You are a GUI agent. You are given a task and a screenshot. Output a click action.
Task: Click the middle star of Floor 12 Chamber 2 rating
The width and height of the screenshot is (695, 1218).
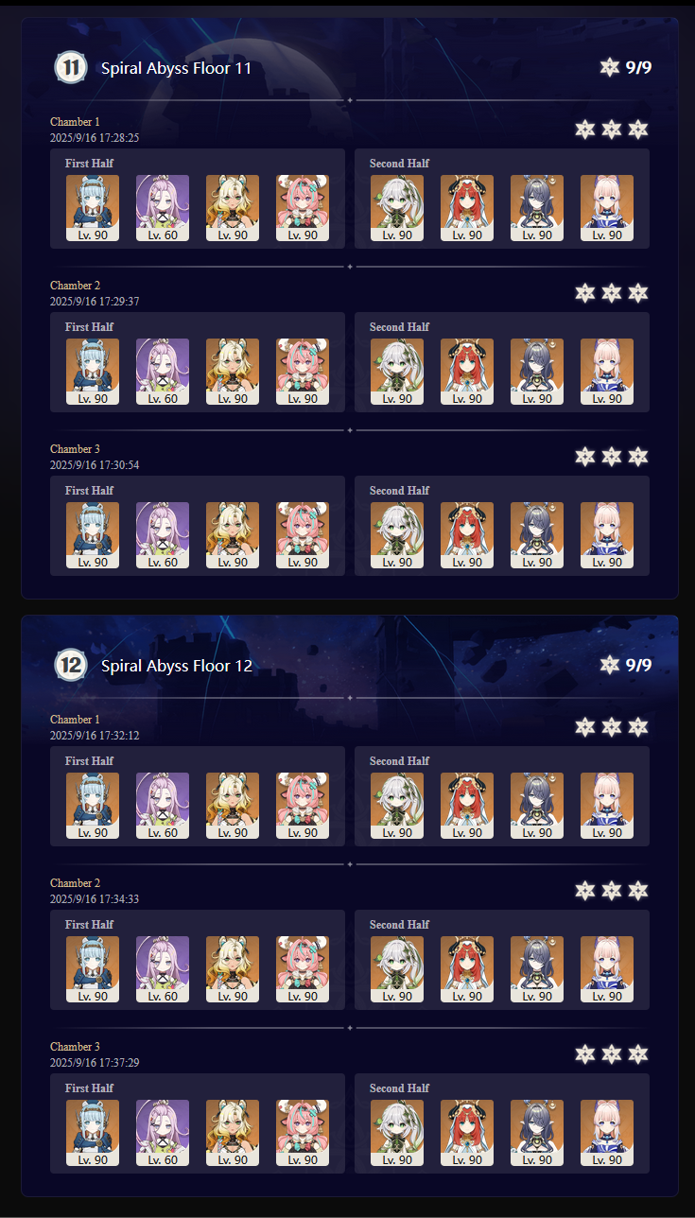point(612,891)
